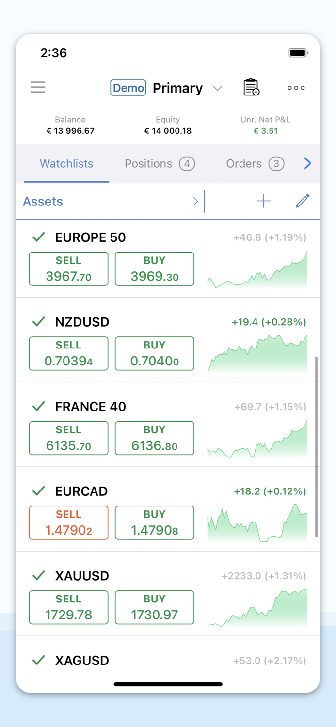Open the three-dot overflow menu
Screen dimensions: 336x727
pyautogui.click(x=296, y=88)
